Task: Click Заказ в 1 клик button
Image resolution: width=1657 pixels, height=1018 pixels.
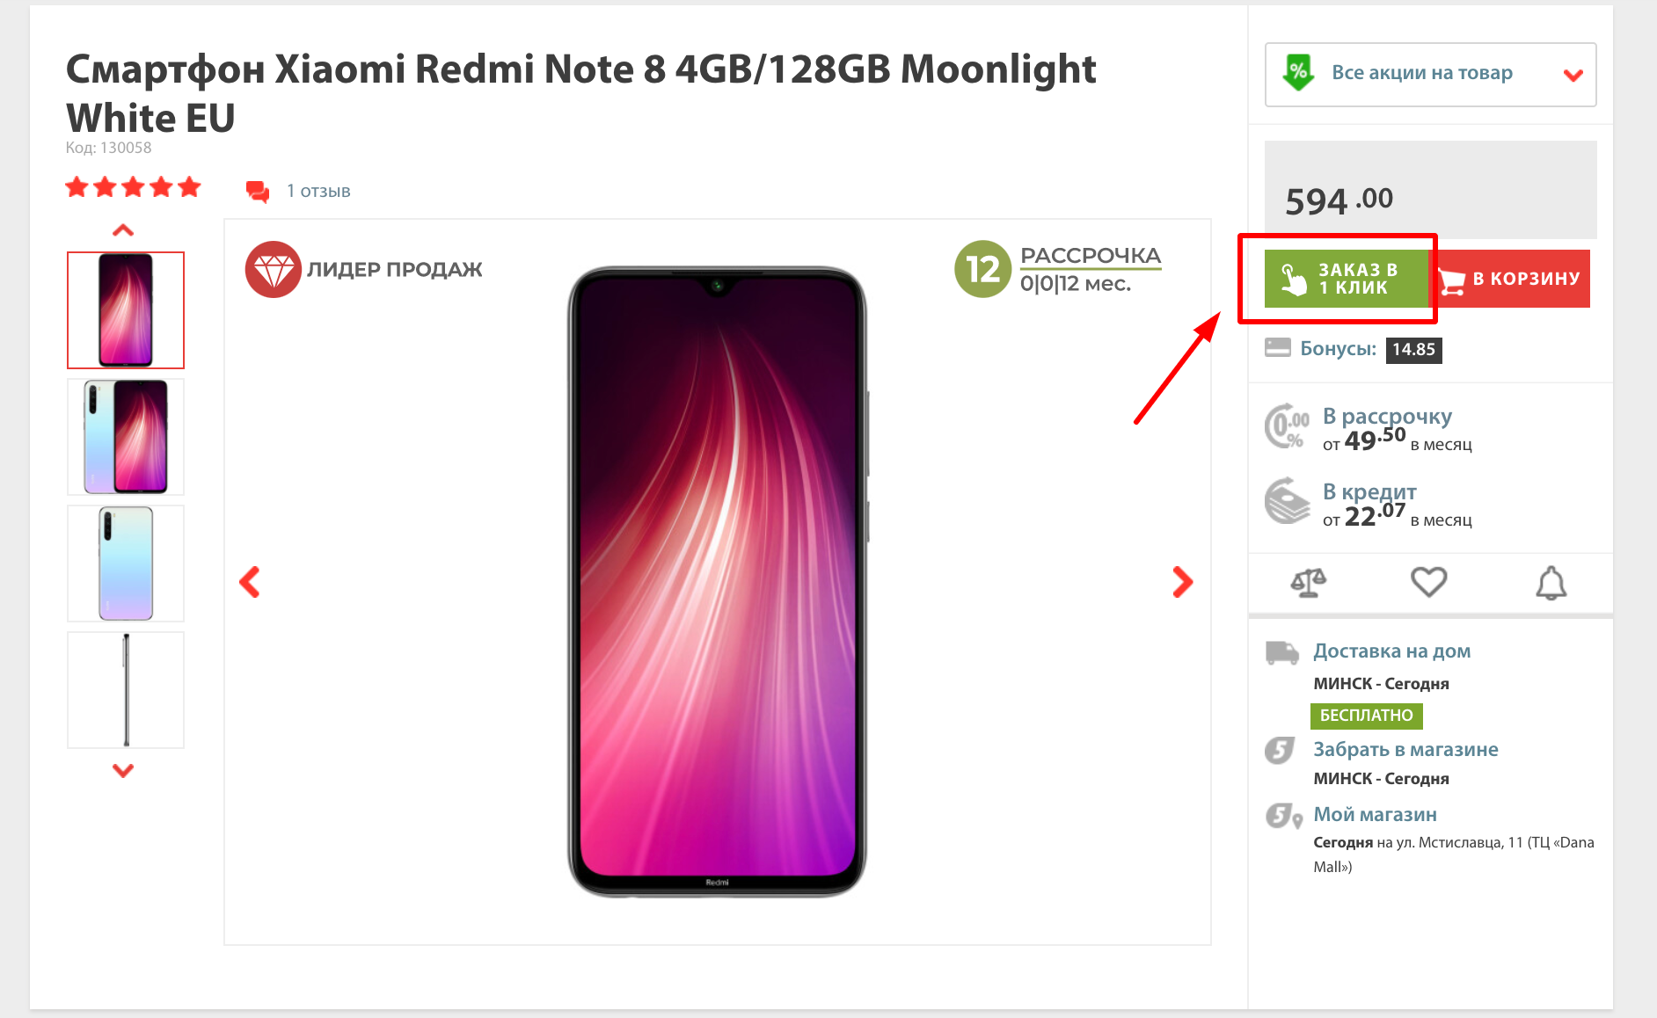Action: click(x=1346, y=279)
